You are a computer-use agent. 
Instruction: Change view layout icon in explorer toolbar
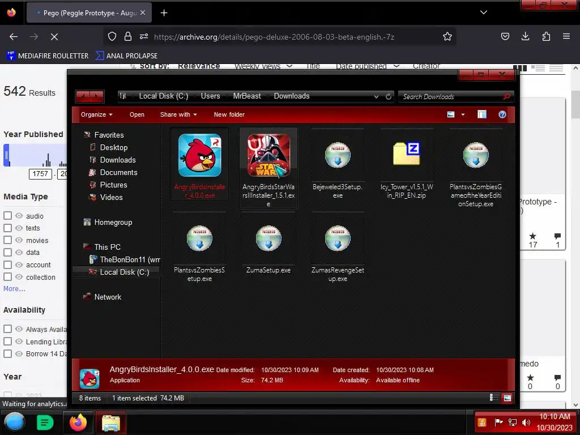pos(451,114)
